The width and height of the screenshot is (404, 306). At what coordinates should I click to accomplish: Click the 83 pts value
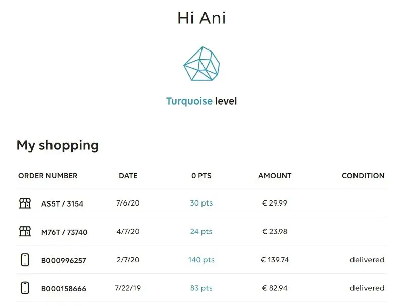click(201, 288)
